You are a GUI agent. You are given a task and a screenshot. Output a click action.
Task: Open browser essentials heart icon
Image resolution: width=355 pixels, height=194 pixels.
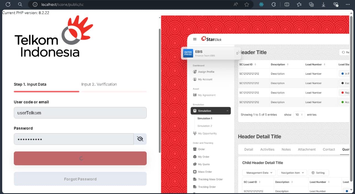click(336, 4)
